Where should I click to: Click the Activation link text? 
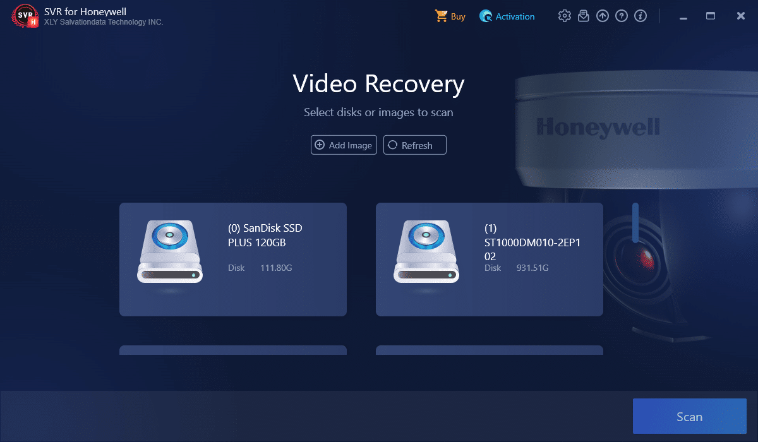515,17
